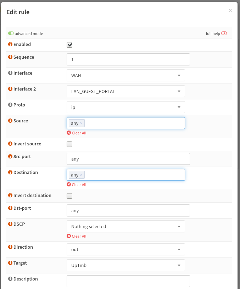
Task: Expand the Proto dropdown set to ip
Action: (125, 107)
